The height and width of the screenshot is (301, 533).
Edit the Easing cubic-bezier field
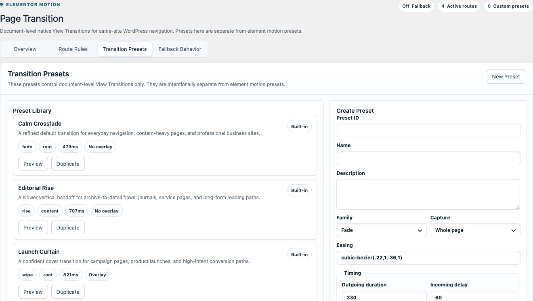(428, 258)
